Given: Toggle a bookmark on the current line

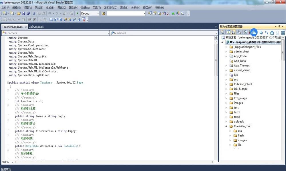Looking at the screenshot, I should pos(51,19).
